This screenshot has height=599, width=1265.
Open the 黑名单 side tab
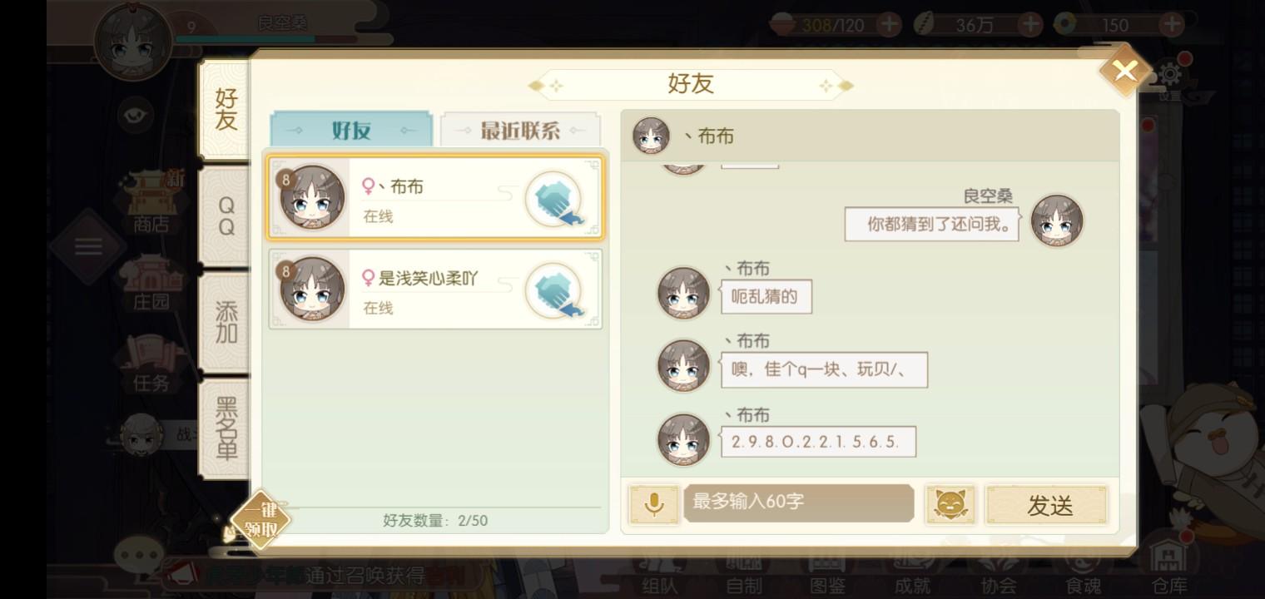coord(226,428)
